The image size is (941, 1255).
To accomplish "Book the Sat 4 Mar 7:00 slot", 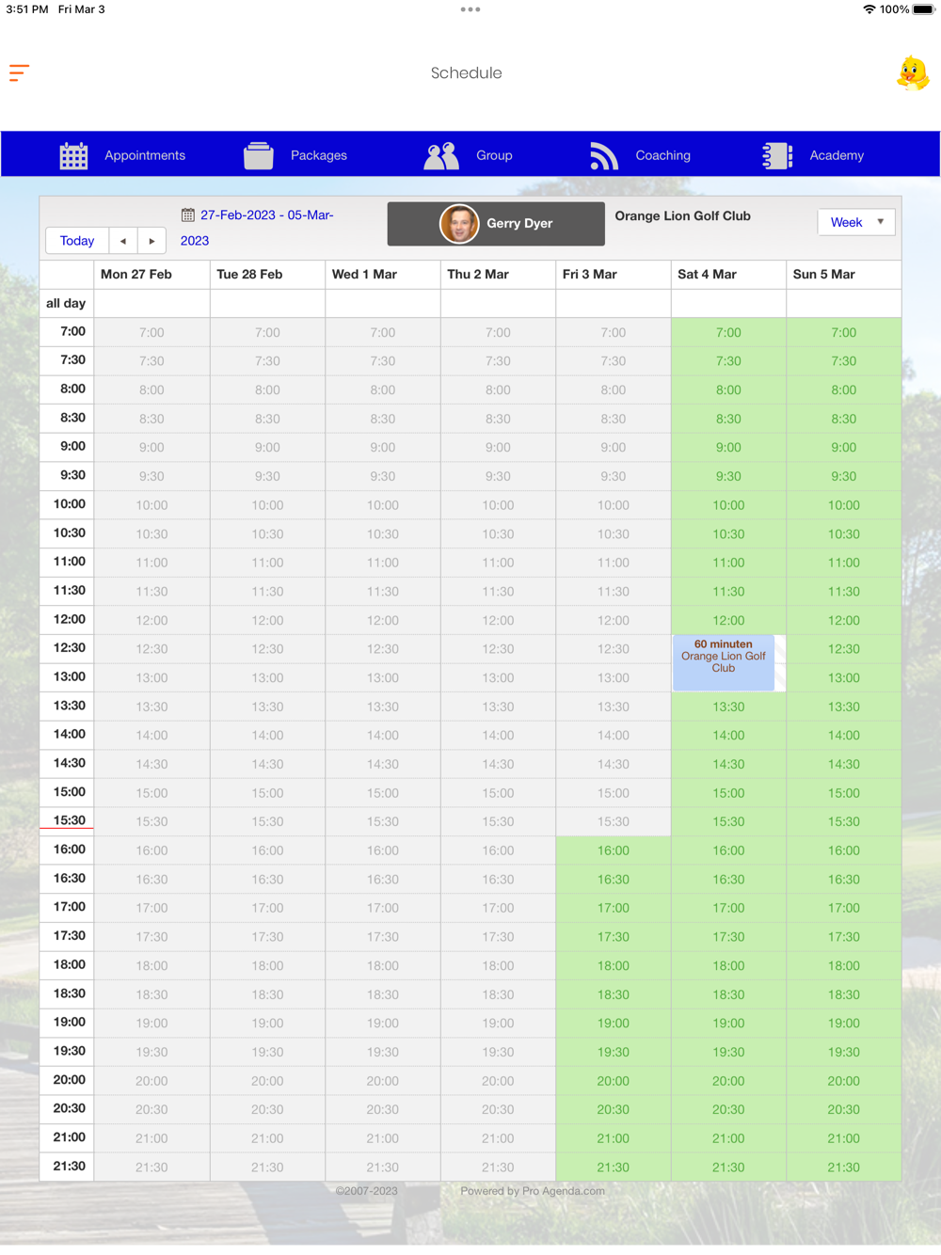I will [x=728, y=332].
